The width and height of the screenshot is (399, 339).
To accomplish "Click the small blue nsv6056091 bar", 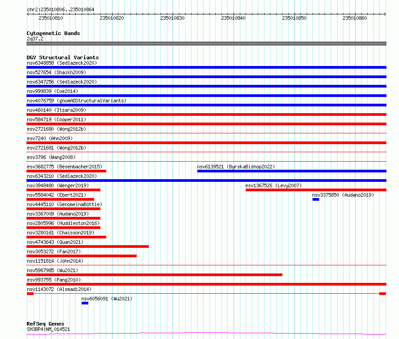I will 85,303.
